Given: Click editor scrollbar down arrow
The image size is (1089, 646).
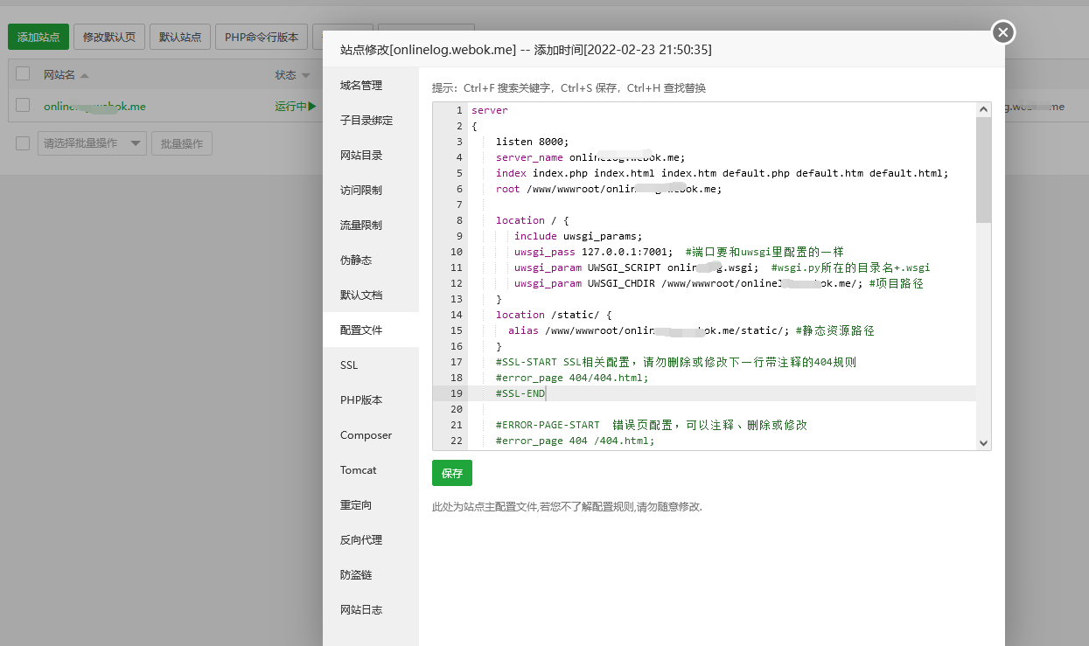Looking at the screenshot, I should pos(984,443).
